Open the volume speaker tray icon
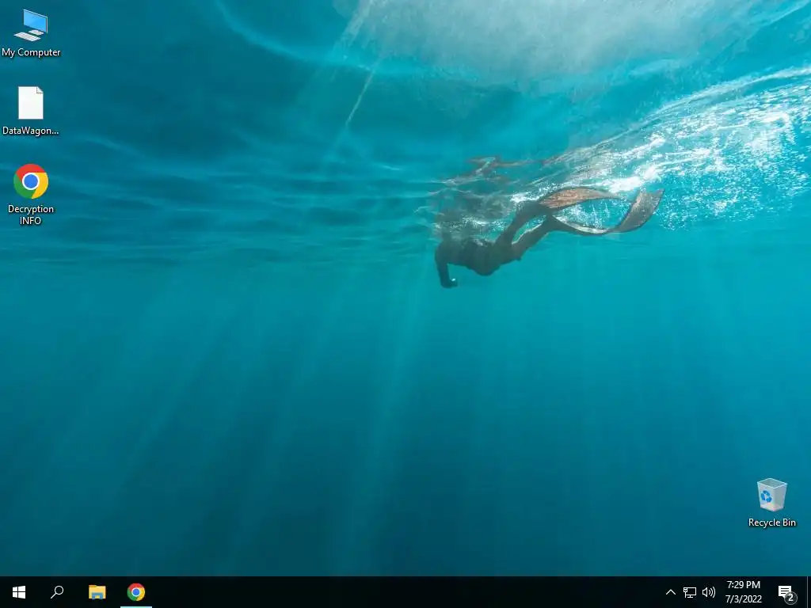The height and width of the screenshot is (608, 811). (709, 592)
